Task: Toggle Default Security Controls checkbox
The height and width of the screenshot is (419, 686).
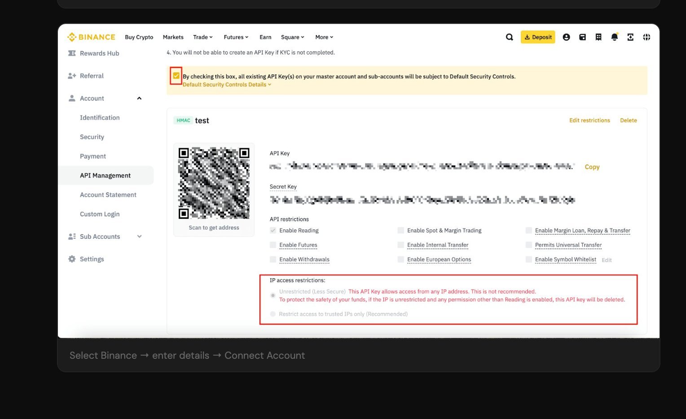Action: click(176, 76)
